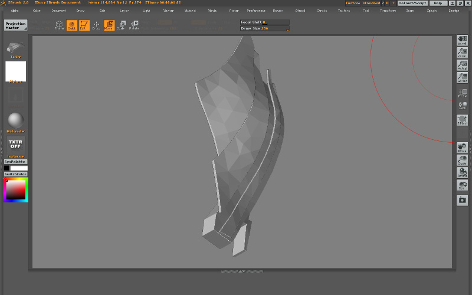472x295 pixels.
Task: Select the Draw tool
Action: [x=96, y=25]
